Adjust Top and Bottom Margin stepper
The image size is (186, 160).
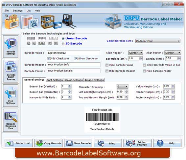pos(127,97)
